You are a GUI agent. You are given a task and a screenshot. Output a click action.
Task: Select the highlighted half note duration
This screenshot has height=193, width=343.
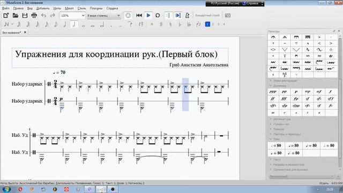74,24
